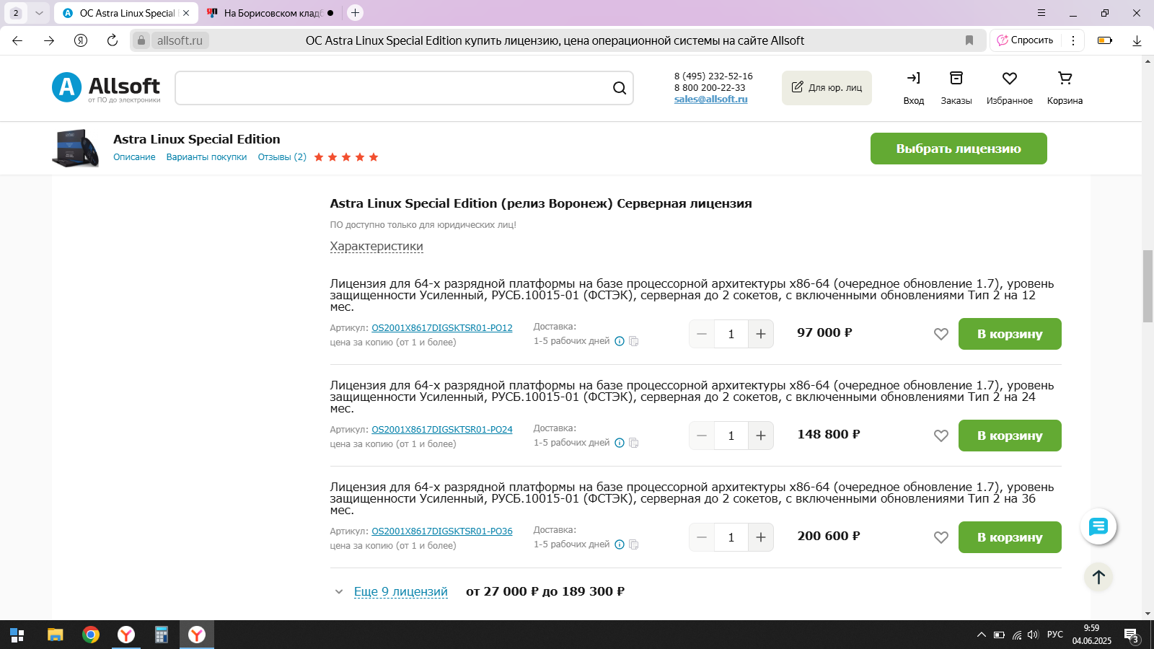The width and height of the screenshot is (1154, 649).
Task: Open the chat widget
Action: coord(1098,527)
